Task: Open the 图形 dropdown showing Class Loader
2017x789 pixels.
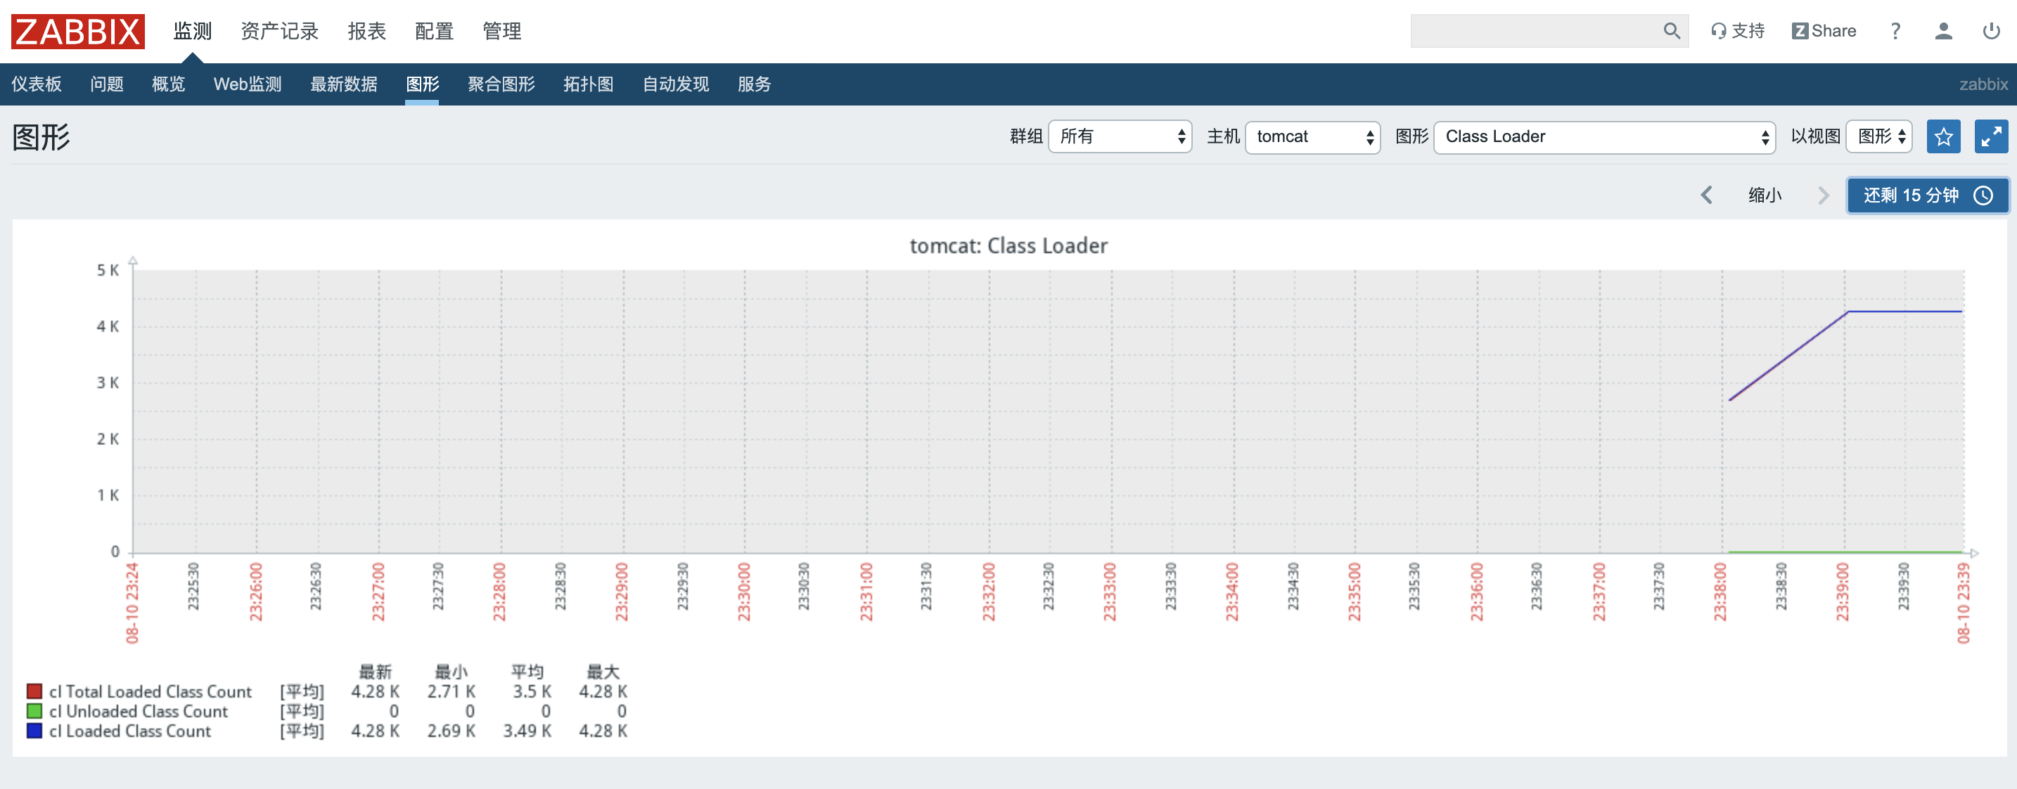Action: pos(1603,136)
